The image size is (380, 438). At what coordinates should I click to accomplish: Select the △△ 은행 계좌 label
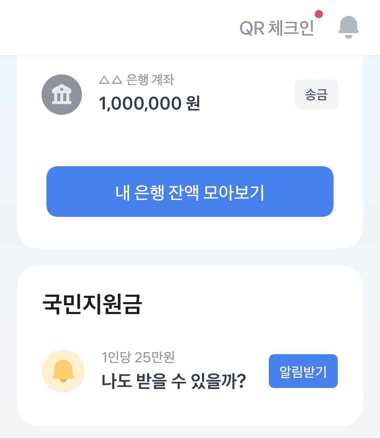pyautogui.click(x=137, y=80)
